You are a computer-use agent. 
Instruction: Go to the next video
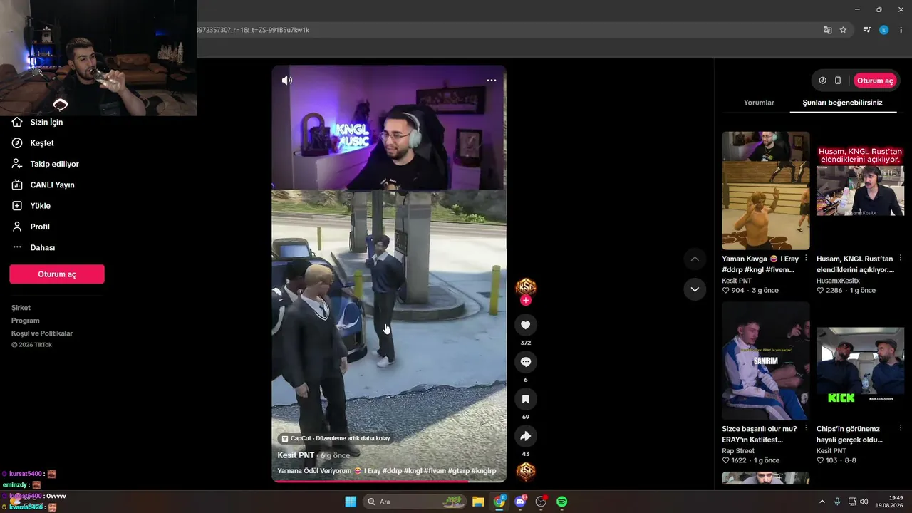695,289
